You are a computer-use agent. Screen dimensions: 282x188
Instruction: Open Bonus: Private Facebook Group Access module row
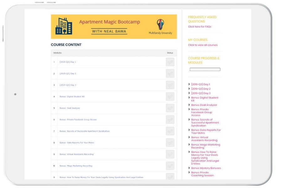78,120
